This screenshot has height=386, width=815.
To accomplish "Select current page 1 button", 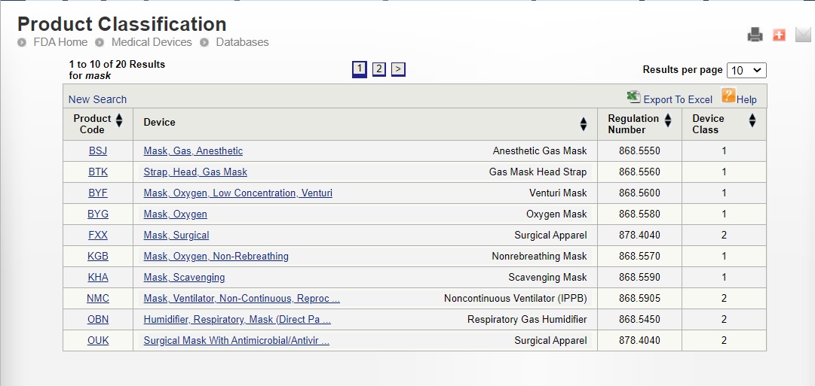I will tap(360, 69).
